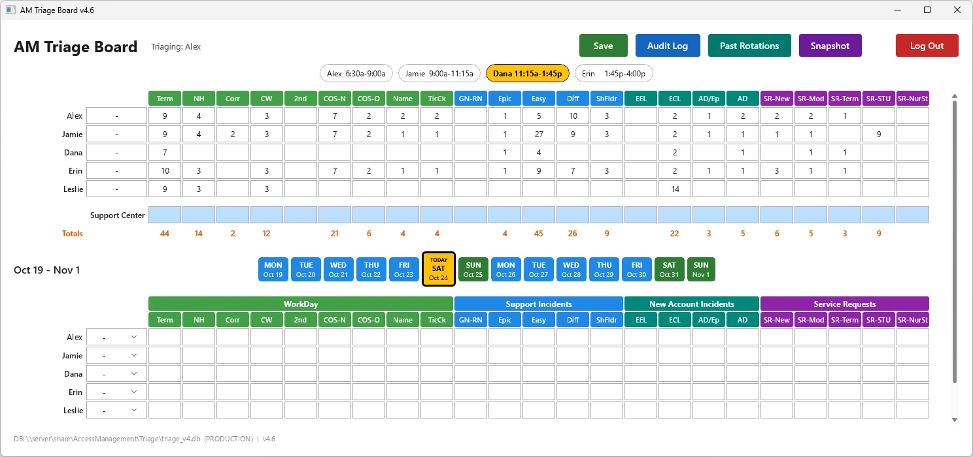Viewport: 973px width, 457px height.
Task: Click Jamie's Corr cell showing 2
Action: click(233, 134)
